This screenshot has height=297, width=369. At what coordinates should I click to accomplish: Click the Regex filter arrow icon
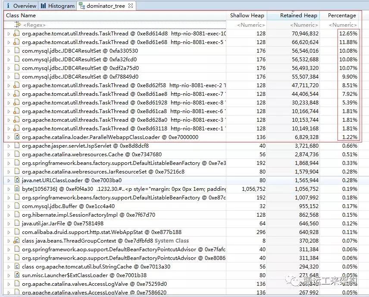(x=18, y=25)
